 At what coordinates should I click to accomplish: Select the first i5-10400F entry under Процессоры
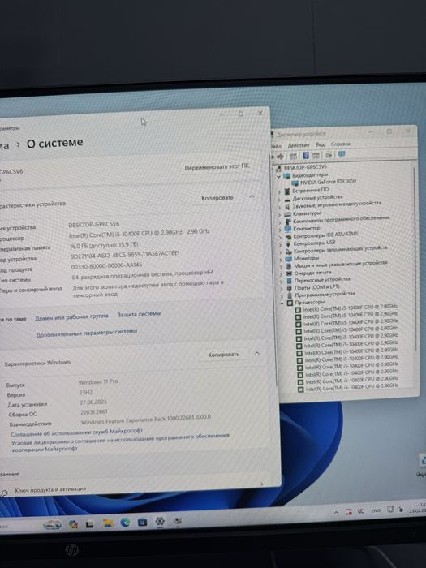(x=350, y=308)
